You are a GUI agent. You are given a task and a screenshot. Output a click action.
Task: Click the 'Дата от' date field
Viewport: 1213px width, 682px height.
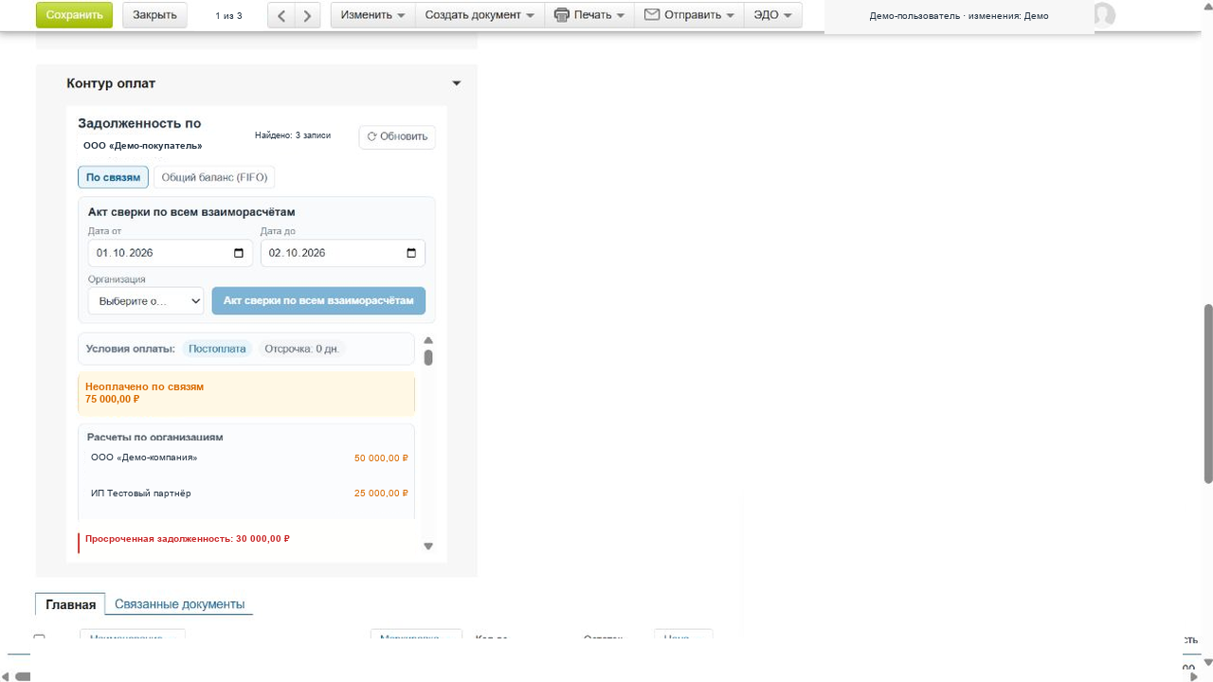pyautogui.click(x=171, y=253)
